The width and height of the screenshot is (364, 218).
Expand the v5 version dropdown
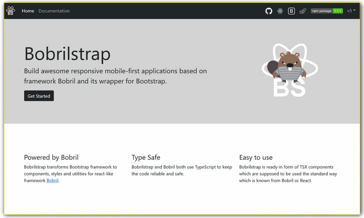click(x=351, y=11)
